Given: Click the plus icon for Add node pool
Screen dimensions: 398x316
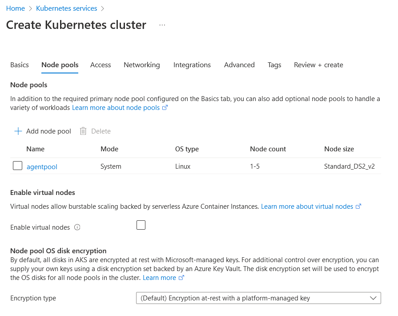Looking at the screenshot, I should pyautogui.click(x=18, y=131).
